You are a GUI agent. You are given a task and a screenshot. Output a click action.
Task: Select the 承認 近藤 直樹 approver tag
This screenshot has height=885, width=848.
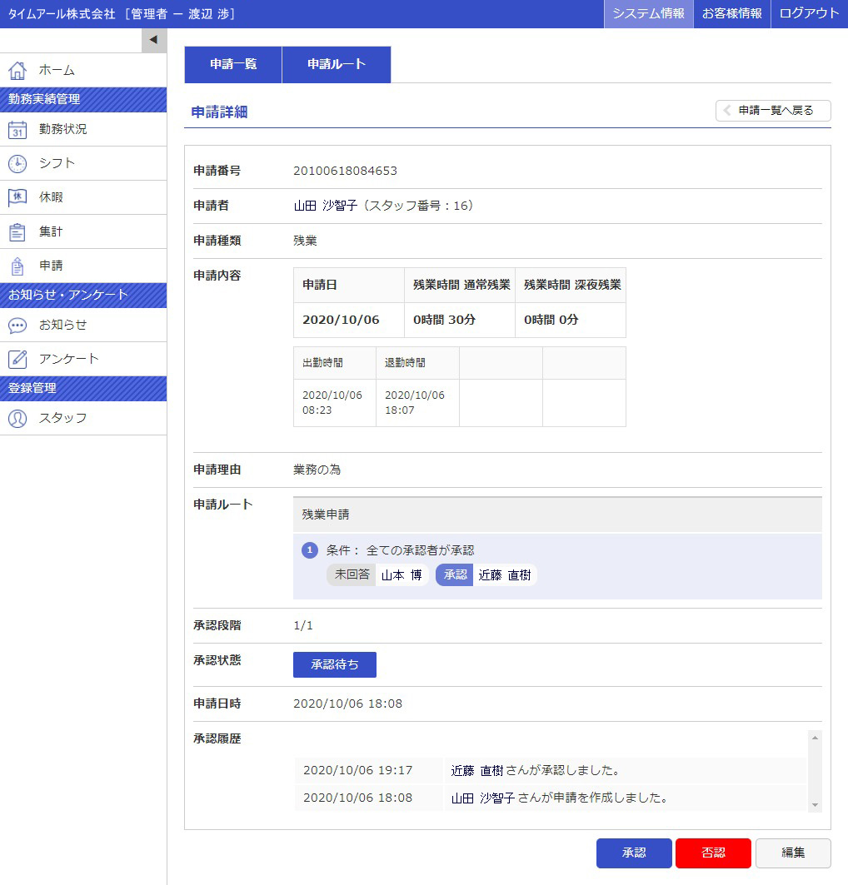(x=486, y=575)
